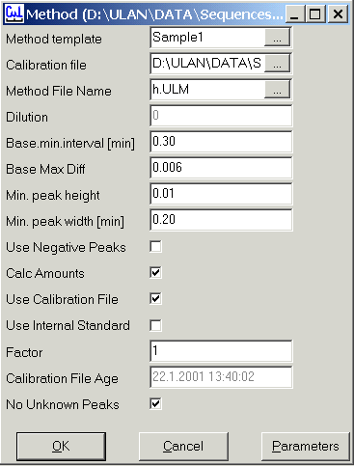Click the Base Max Diff field 0.006

click(221, 168)
